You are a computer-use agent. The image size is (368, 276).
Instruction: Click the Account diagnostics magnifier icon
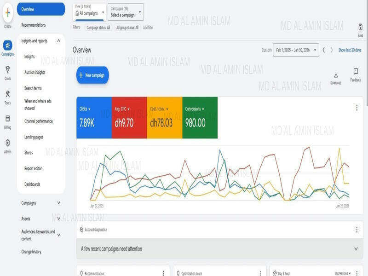pos(81,230)
